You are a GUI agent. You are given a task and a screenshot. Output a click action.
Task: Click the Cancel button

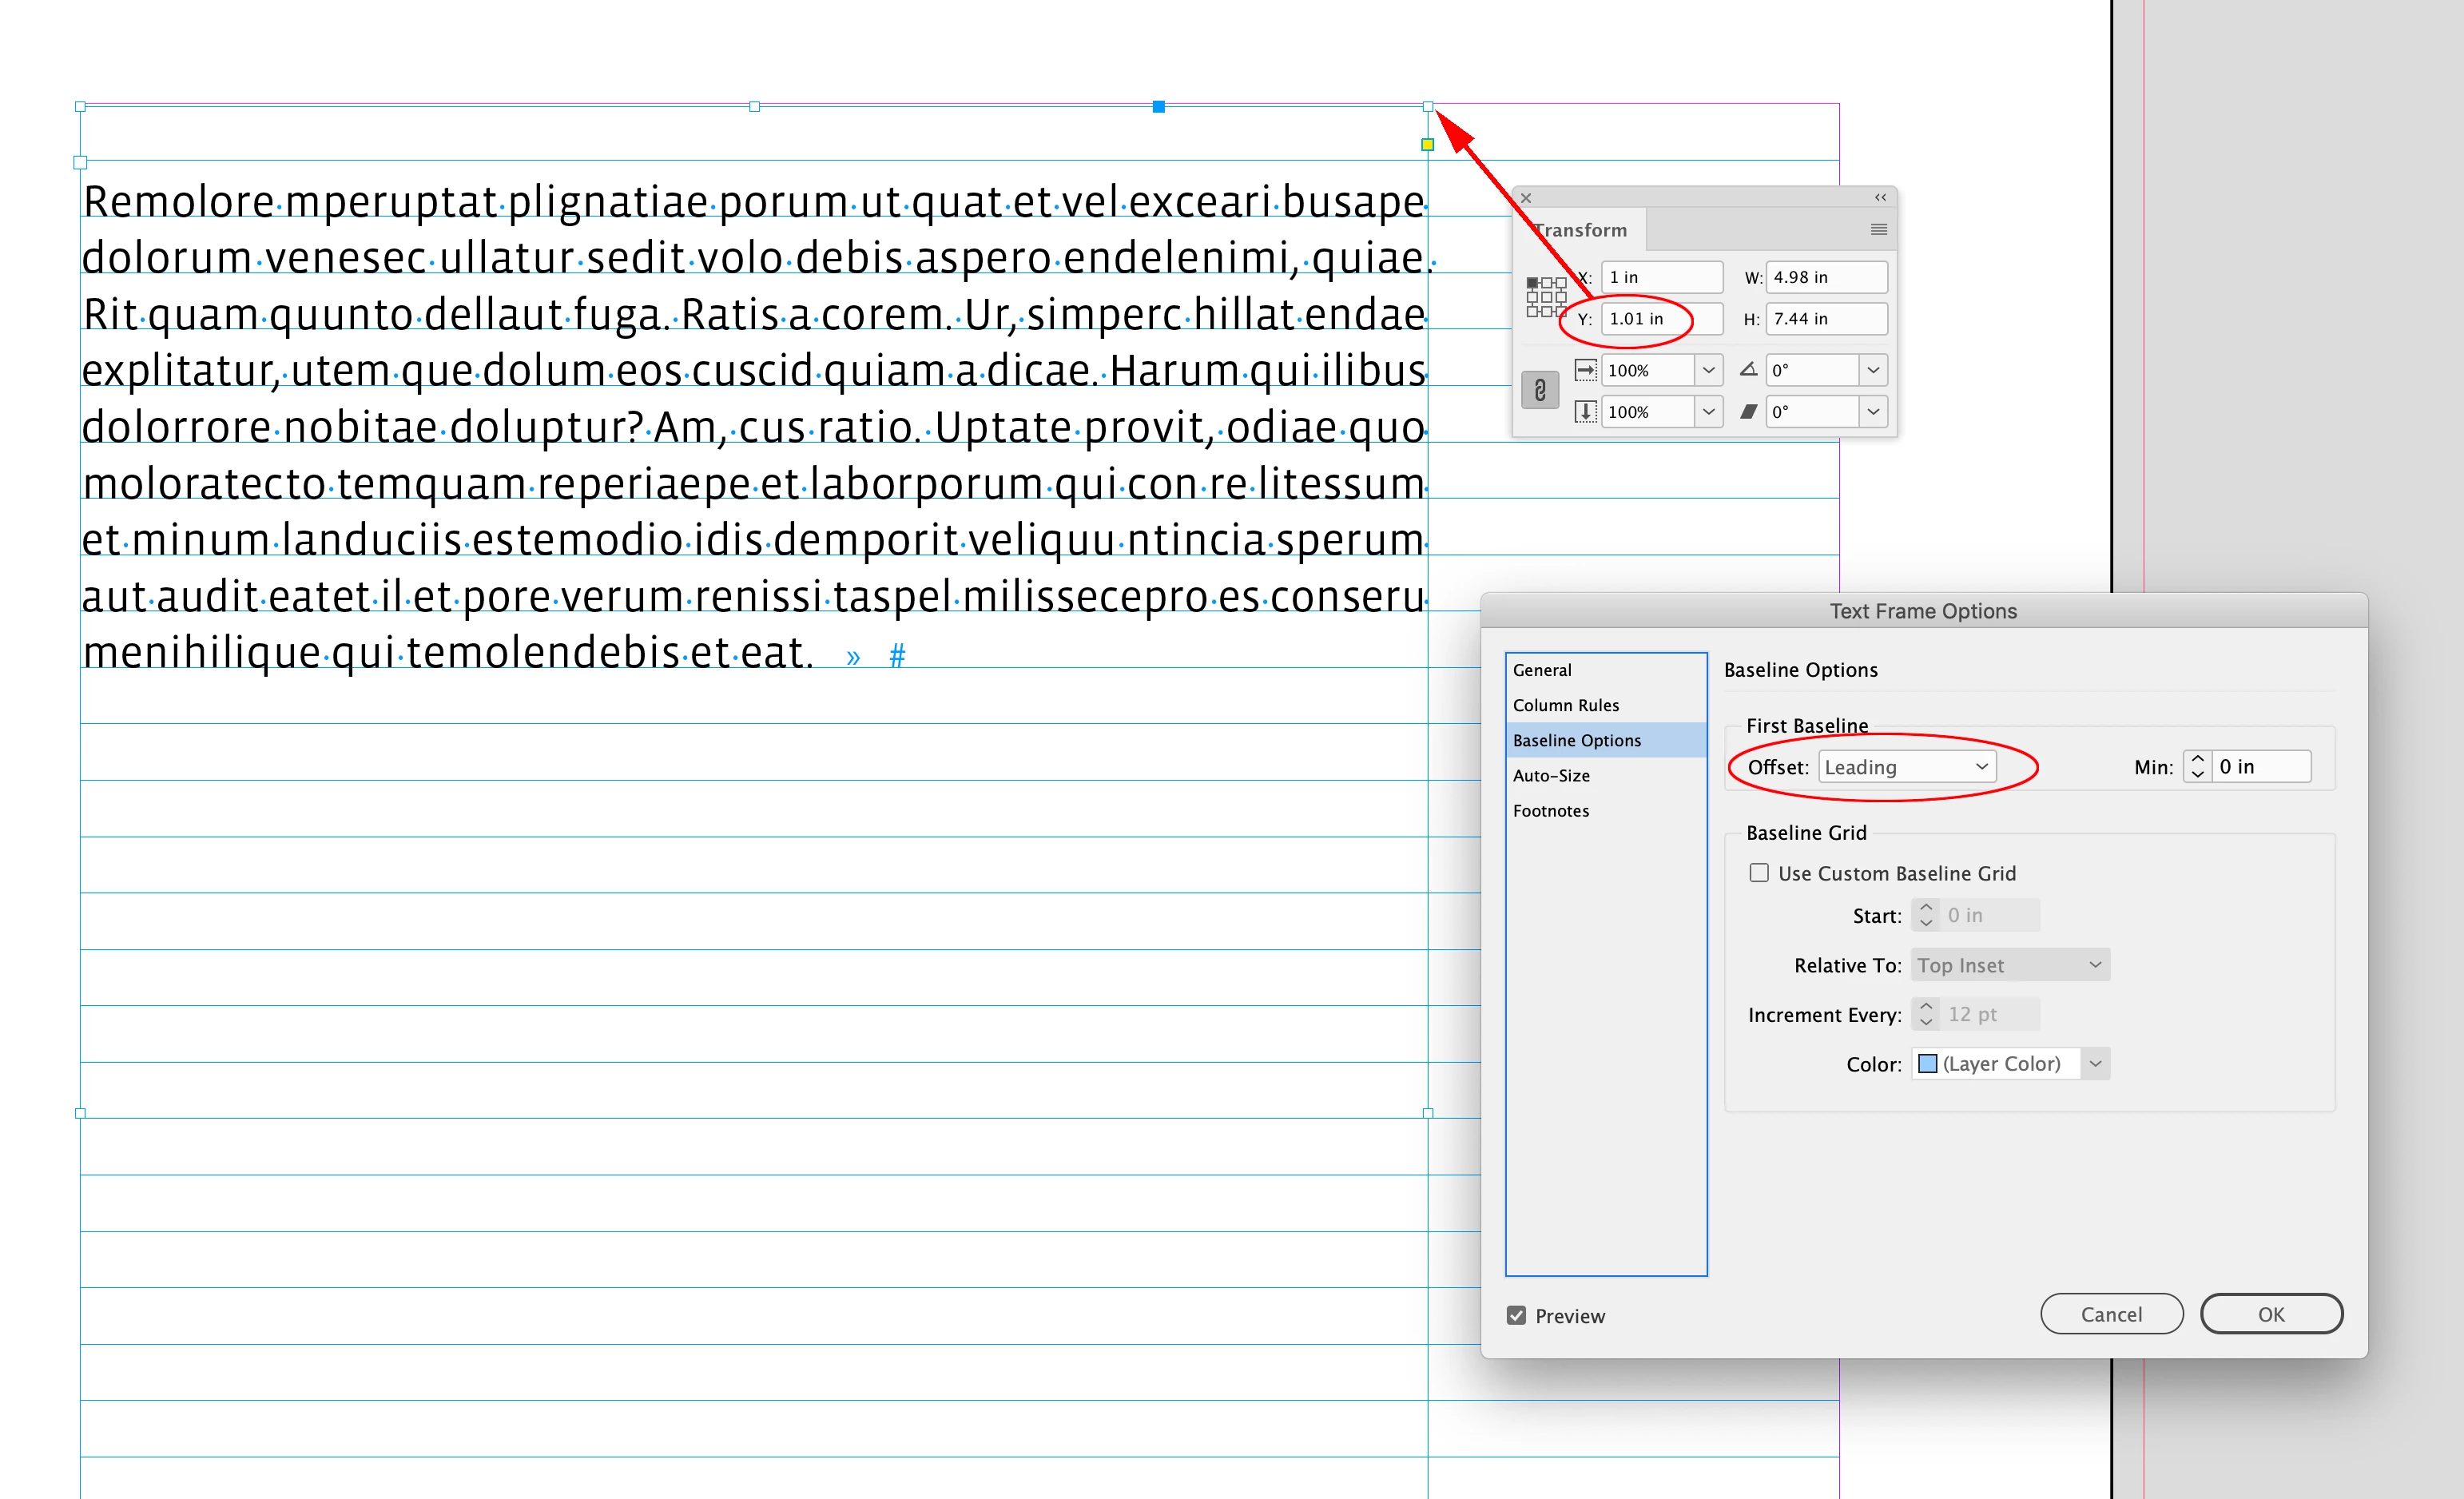tap(2110, 1314)
